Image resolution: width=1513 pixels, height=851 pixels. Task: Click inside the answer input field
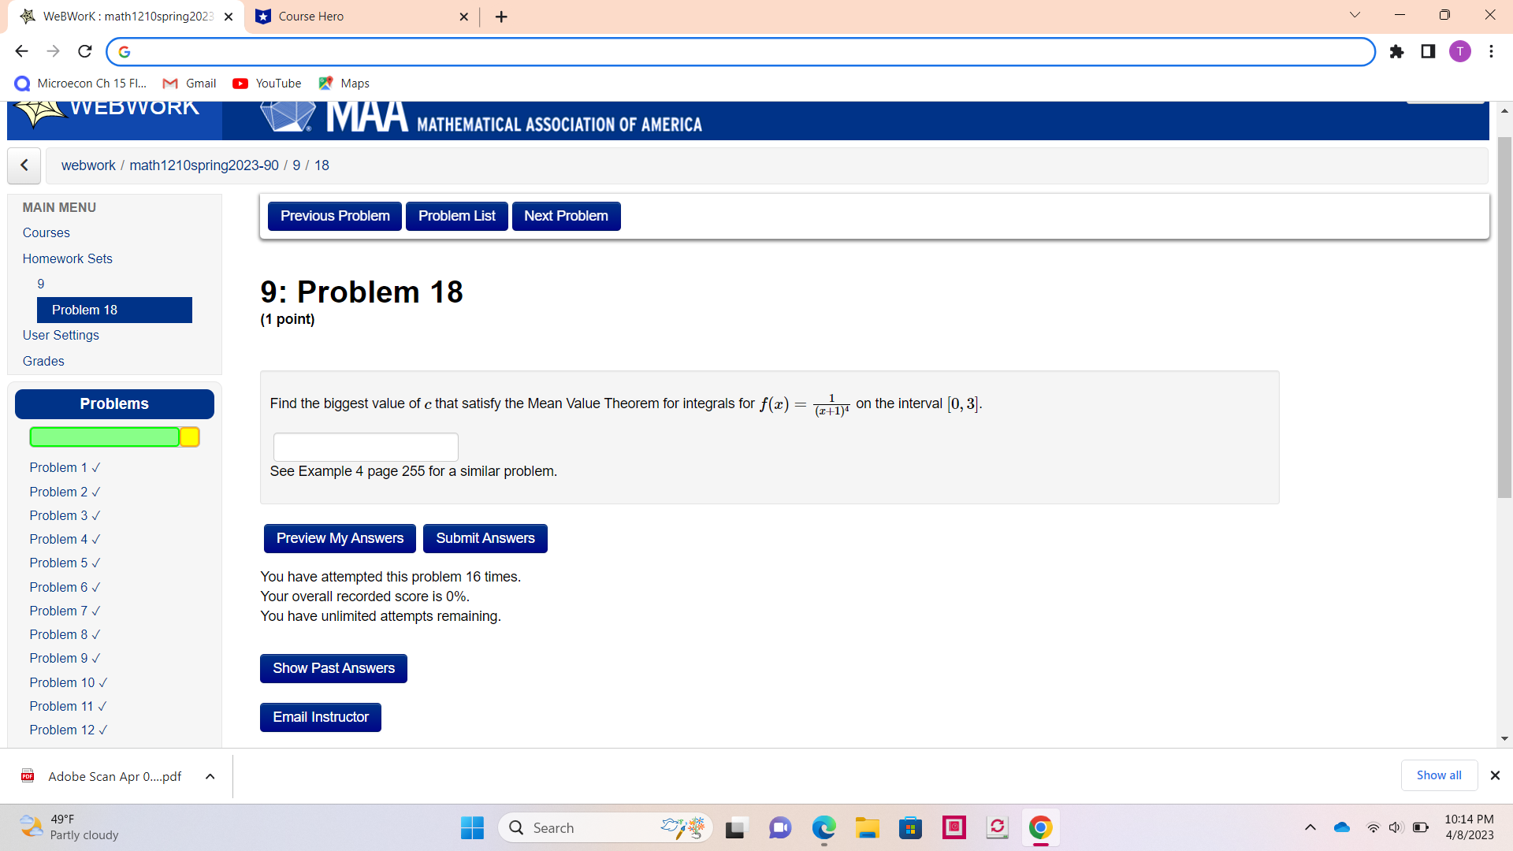tap(365, 447)
